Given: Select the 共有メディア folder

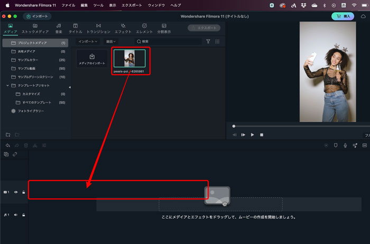Looking at the screenshot, I should tap(35, 51).
